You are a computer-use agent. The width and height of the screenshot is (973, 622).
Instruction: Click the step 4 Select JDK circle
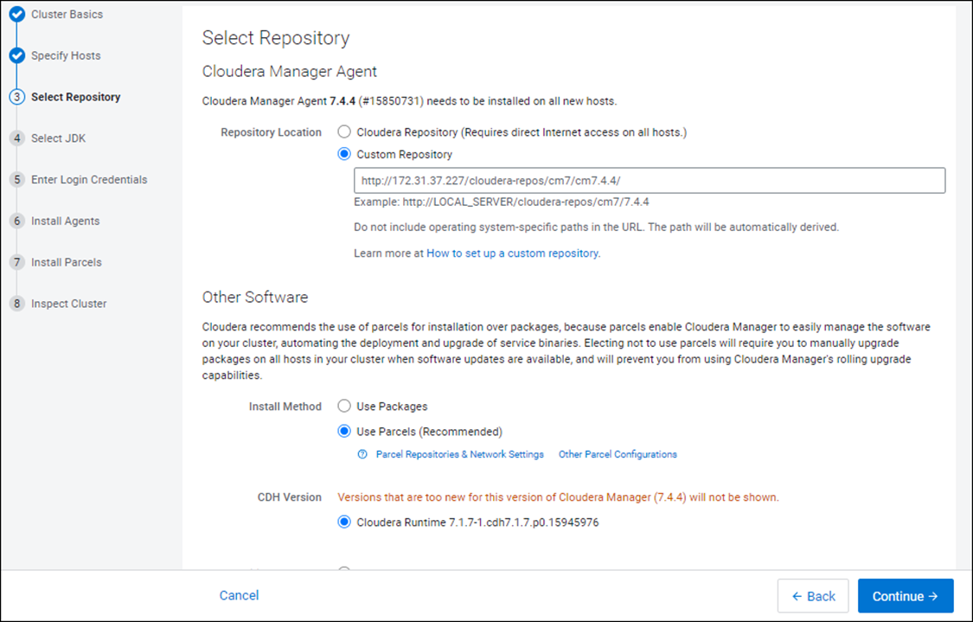[16, 138]
